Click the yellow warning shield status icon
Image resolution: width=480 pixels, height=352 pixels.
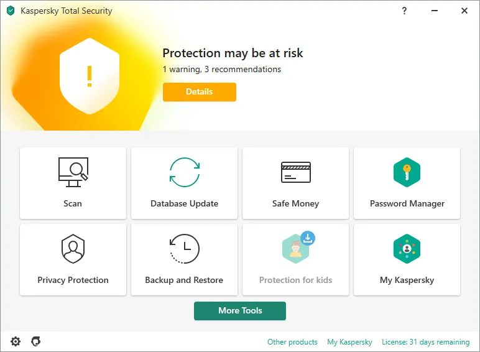pyautogui.click(x=89, y=76)
